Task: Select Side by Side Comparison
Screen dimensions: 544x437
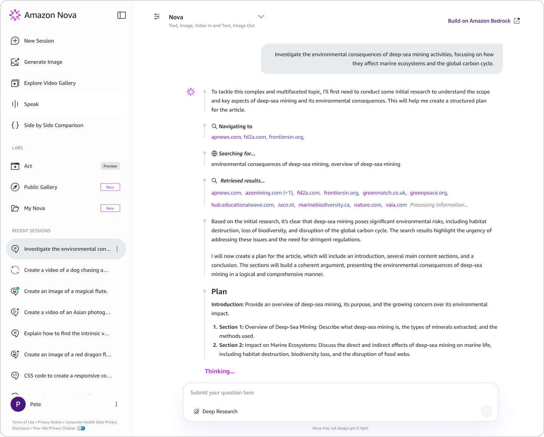Action: pyautogui.click(x=66, y=125)
